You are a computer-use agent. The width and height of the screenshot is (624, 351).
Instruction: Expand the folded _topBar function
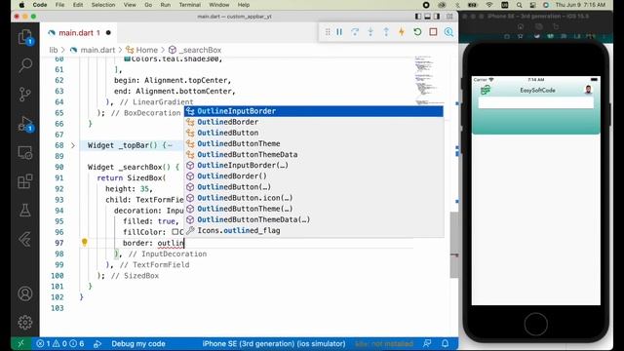point(73,145)
